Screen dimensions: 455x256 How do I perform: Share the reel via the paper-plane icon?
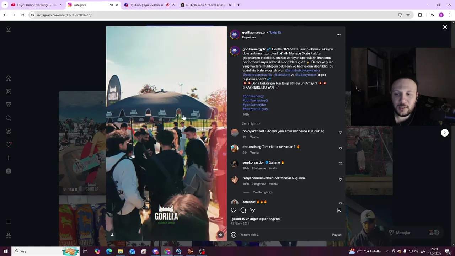click(x=253, y=210)
